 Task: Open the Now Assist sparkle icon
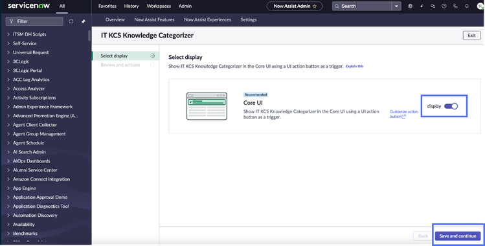pyautogui.click(x=422, y=6)
